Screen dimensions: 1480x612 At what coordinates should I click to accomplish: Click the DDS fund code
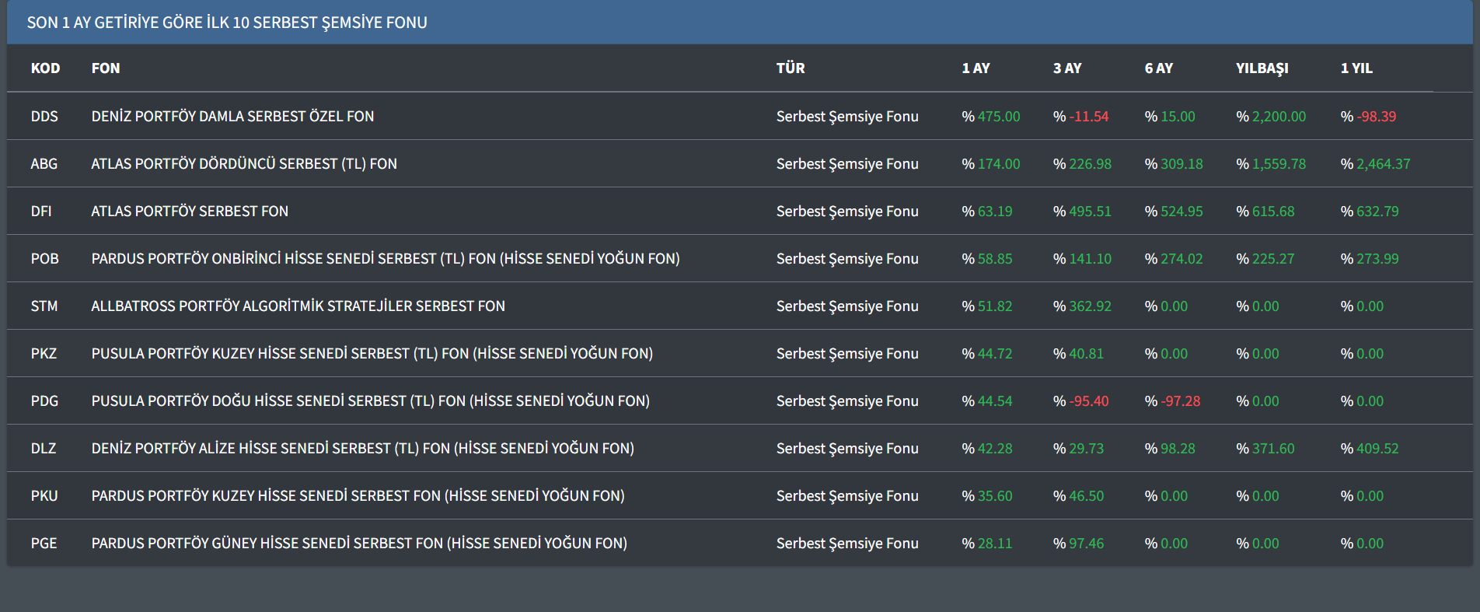click(x=44, y=117)
